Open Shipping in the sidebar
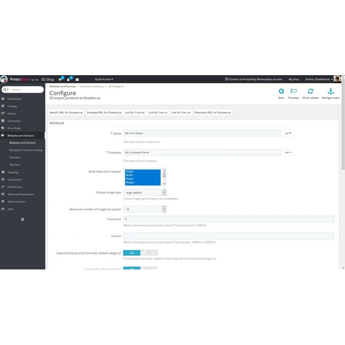 [13, 172]
